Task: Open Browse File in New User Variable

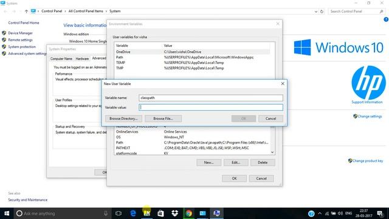Action: 163,119
